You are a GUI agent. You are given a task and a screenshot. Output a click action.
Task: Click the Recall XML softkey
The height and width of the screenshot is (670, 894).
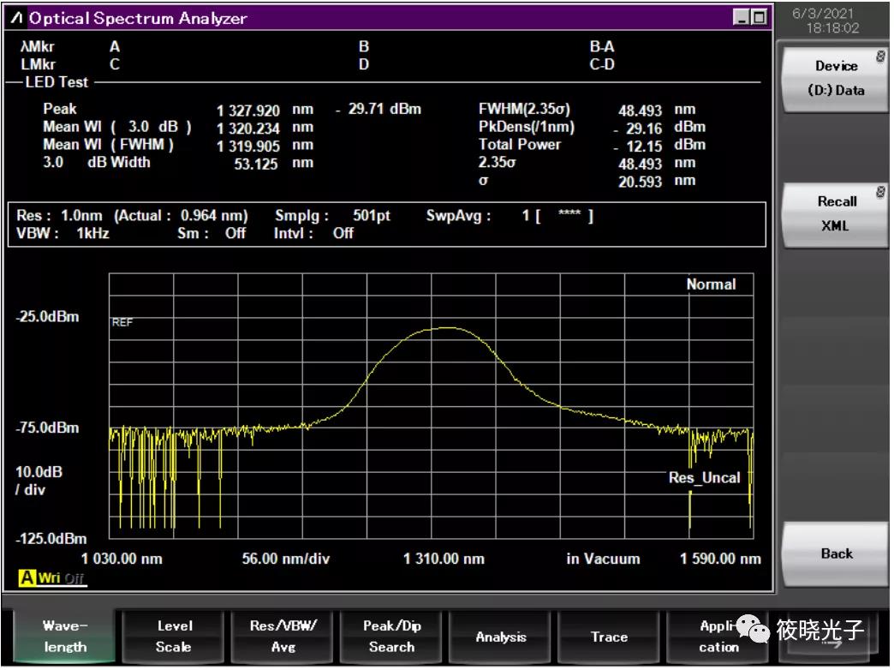[x=835, y=214]
